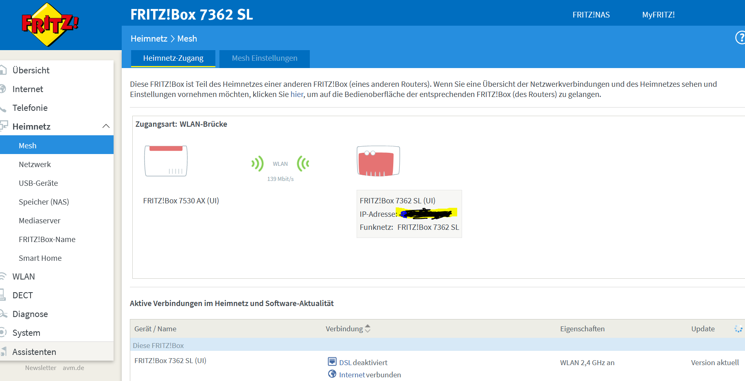745x381 pixels.
Task: Click the Internet globe icon in table row
Action: 332,374
